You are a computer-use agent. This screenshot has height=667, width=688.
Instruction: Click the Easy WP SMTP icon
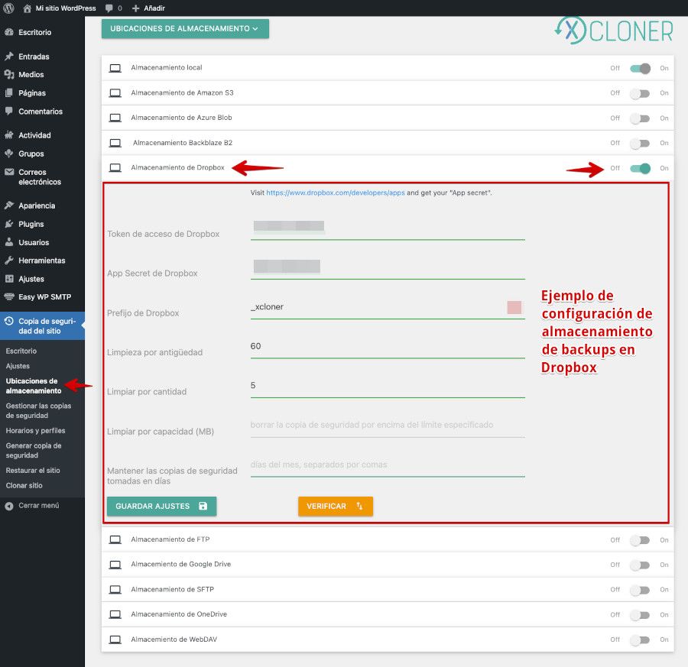[8, 297]
